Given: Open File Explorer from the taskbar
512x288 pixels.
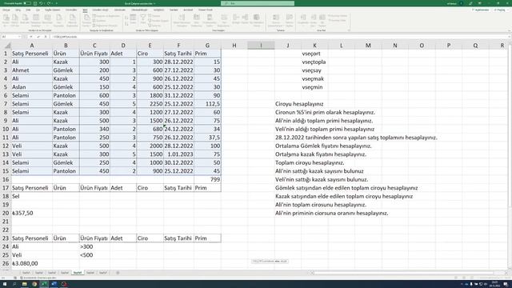Looking at the screenshot, I should (x=25, y=284).
